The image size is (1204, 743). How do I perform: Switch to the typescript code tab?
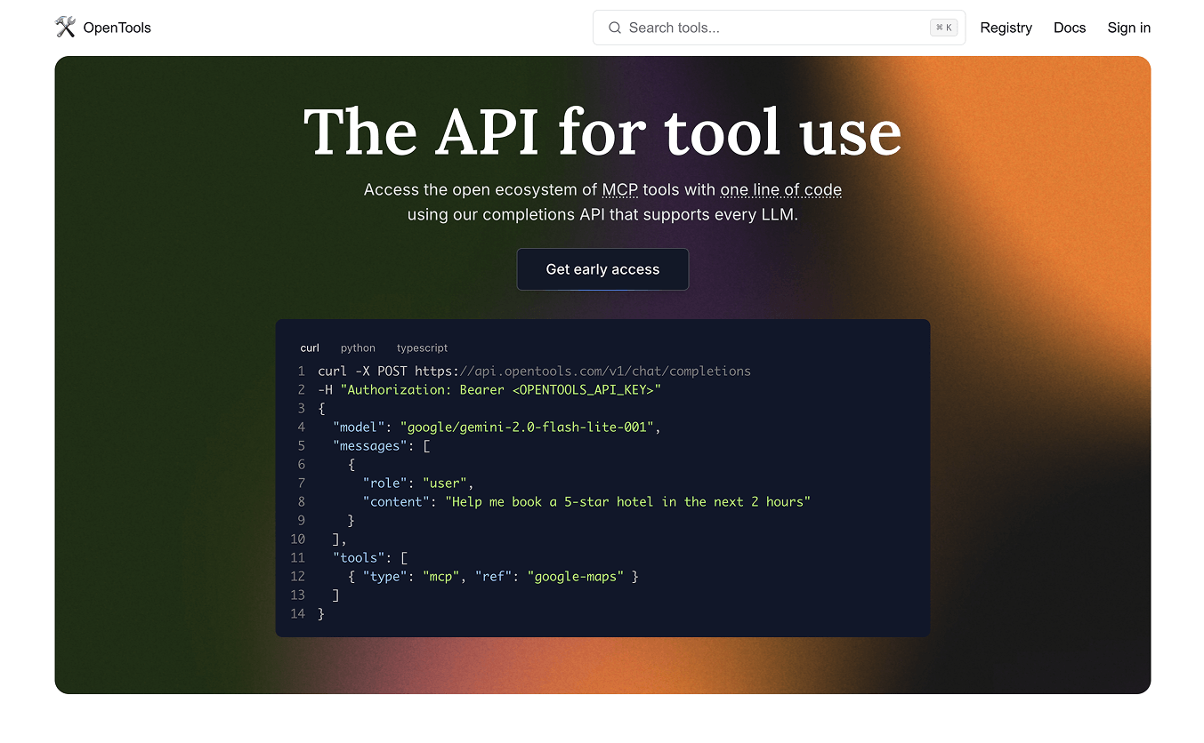coord(422,348)
